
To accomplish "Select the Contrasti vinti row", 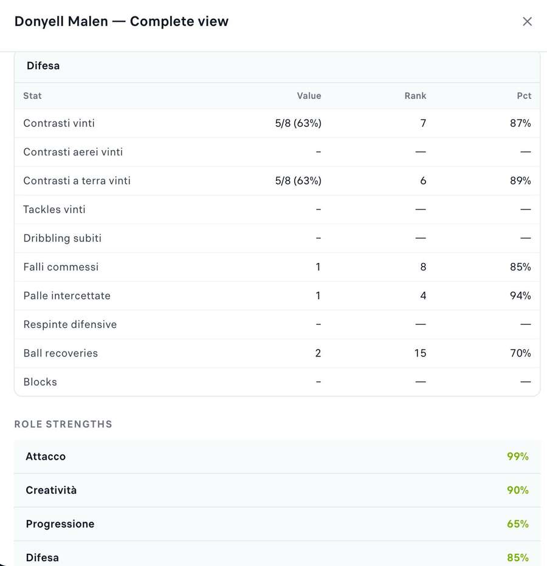I will [277, 123].
